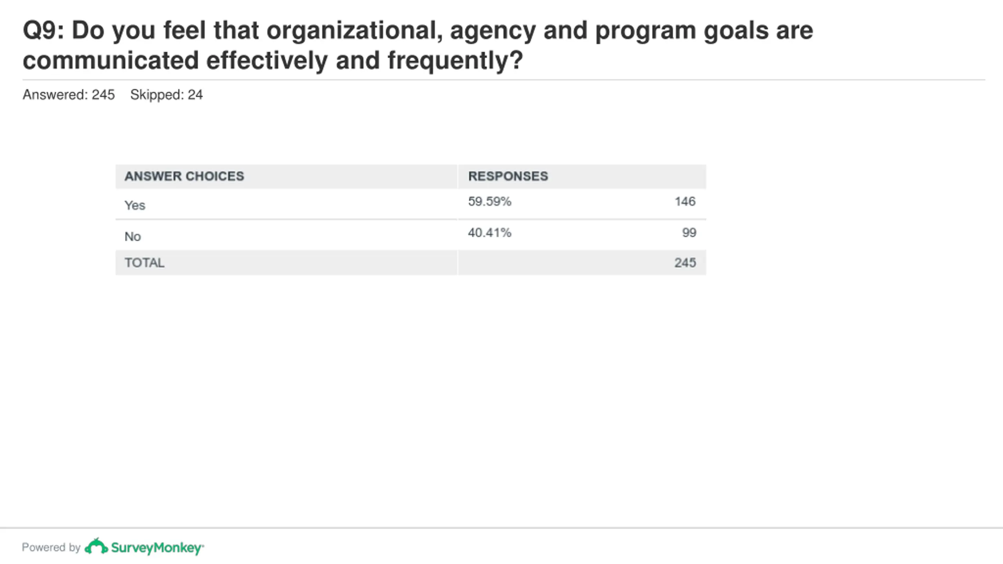Click the divider line under question title

click(x=504, y=80)
